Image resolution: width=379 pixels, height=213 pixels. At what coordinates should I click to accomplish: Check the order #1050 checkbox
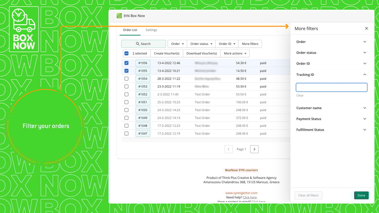pyautogui.click(x=126, y=110)
